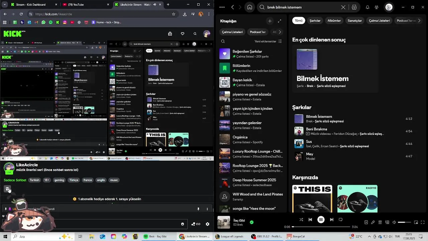Select Sanatçılar search filter
Viewport: 428px width, 241px height.
(355, 21)
